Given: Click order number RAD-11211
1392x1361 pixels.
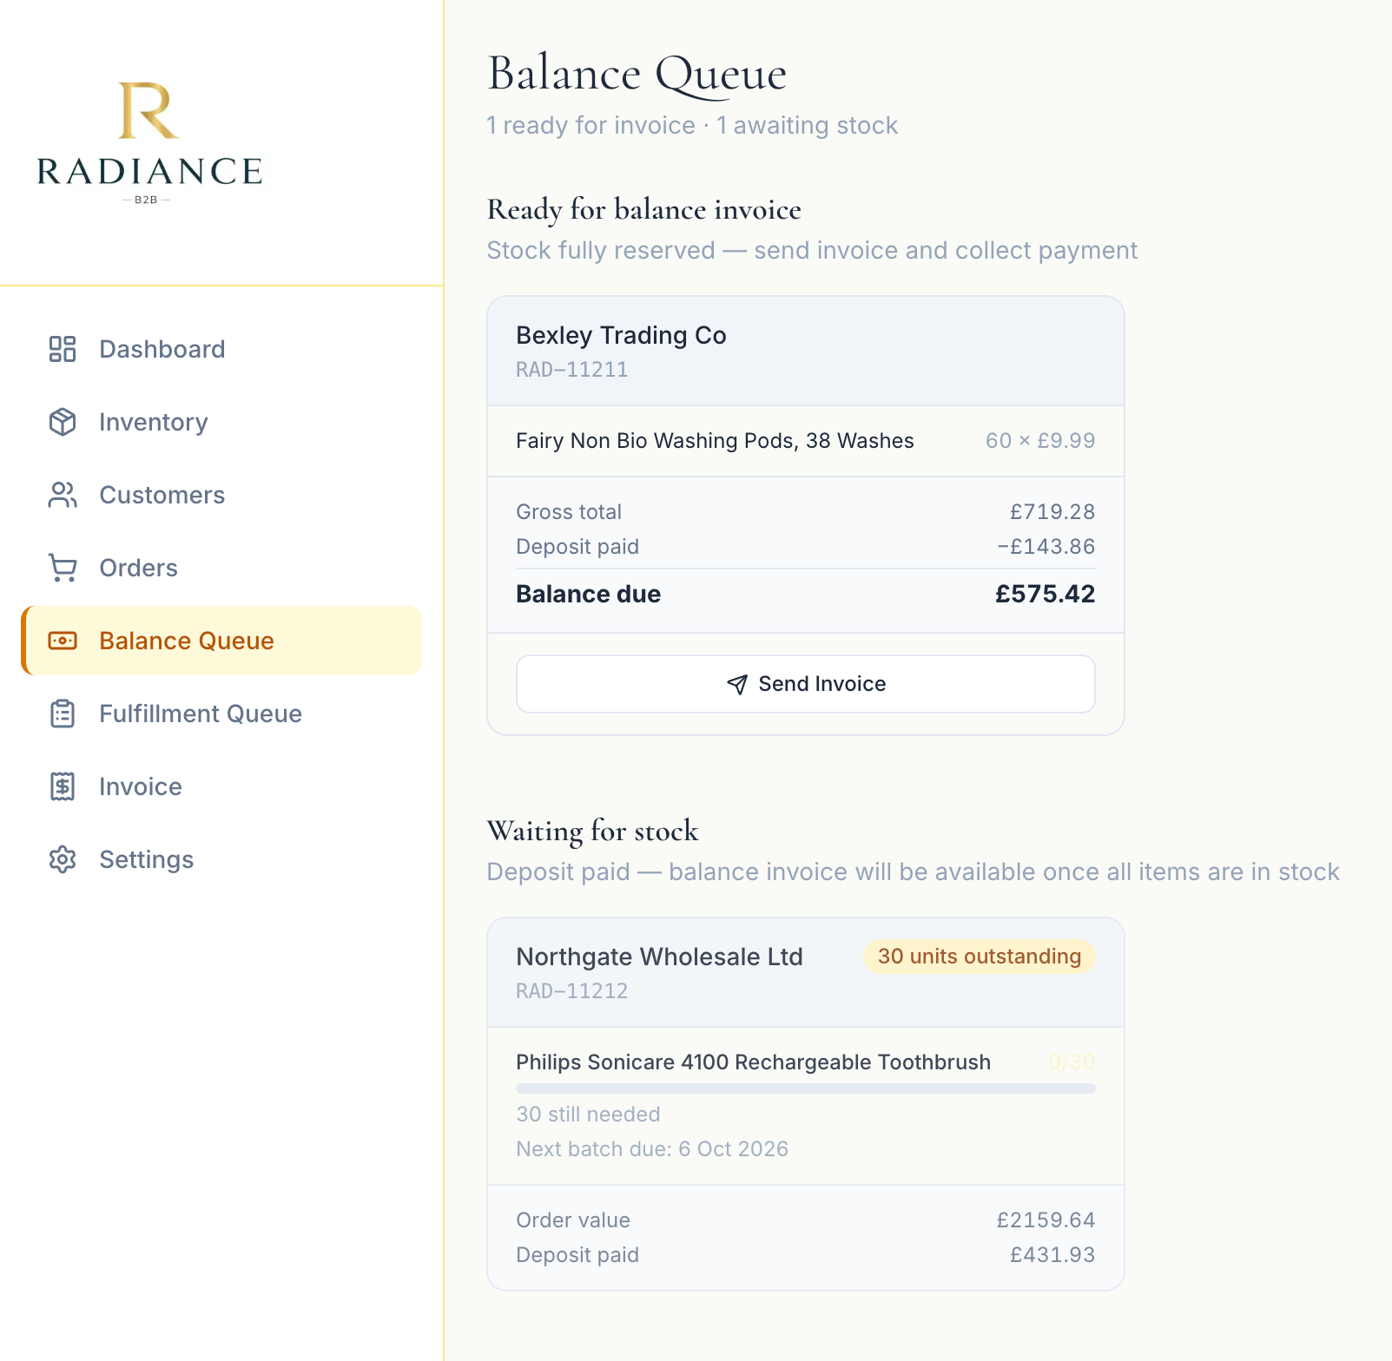Looking at the screenshot, I should (572, 370).
